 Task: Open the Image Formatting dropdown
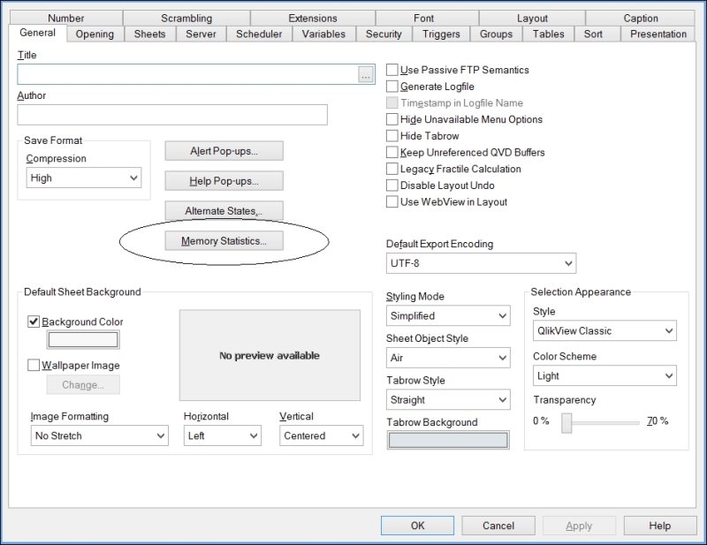[x=100, y=435]
